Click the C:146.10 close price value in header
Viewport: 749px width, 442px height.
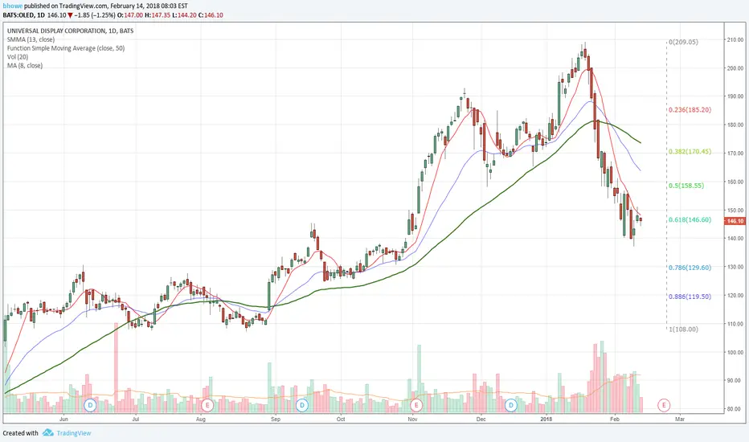210,14
